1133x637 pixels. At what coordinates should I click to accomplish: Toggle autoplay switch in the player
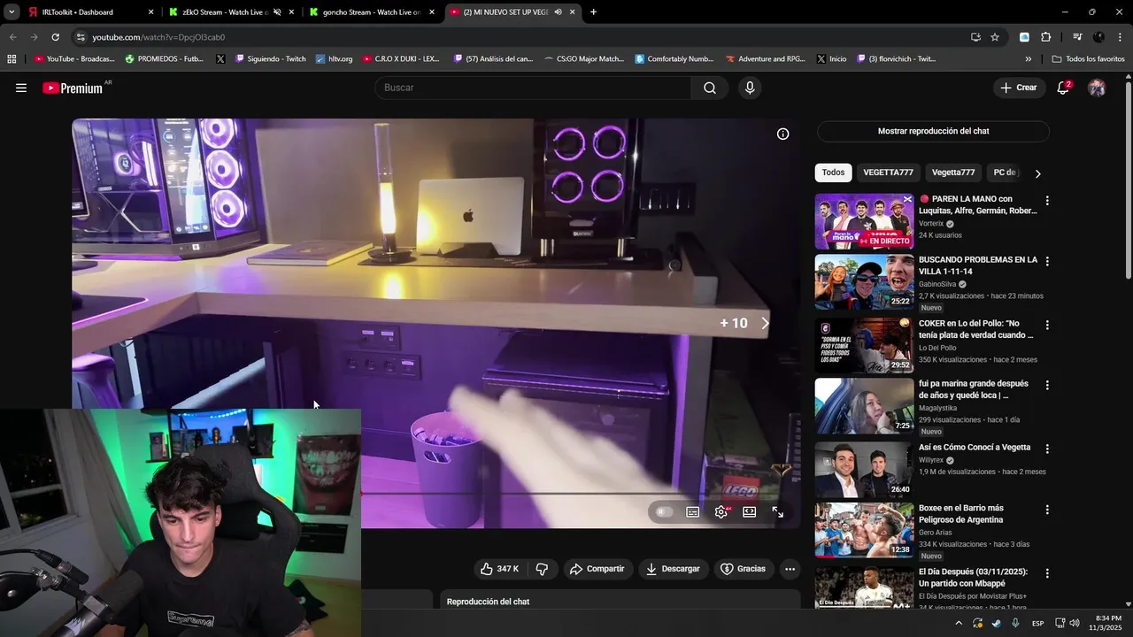665,511
